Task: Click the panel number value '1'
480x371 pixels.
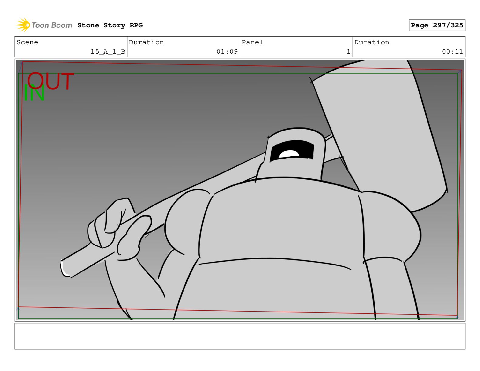Action: [x=349, y=52]
